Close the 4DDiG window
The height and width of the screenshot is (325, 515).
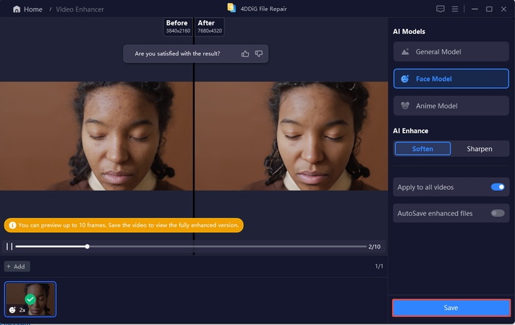(x=503, y=9)
